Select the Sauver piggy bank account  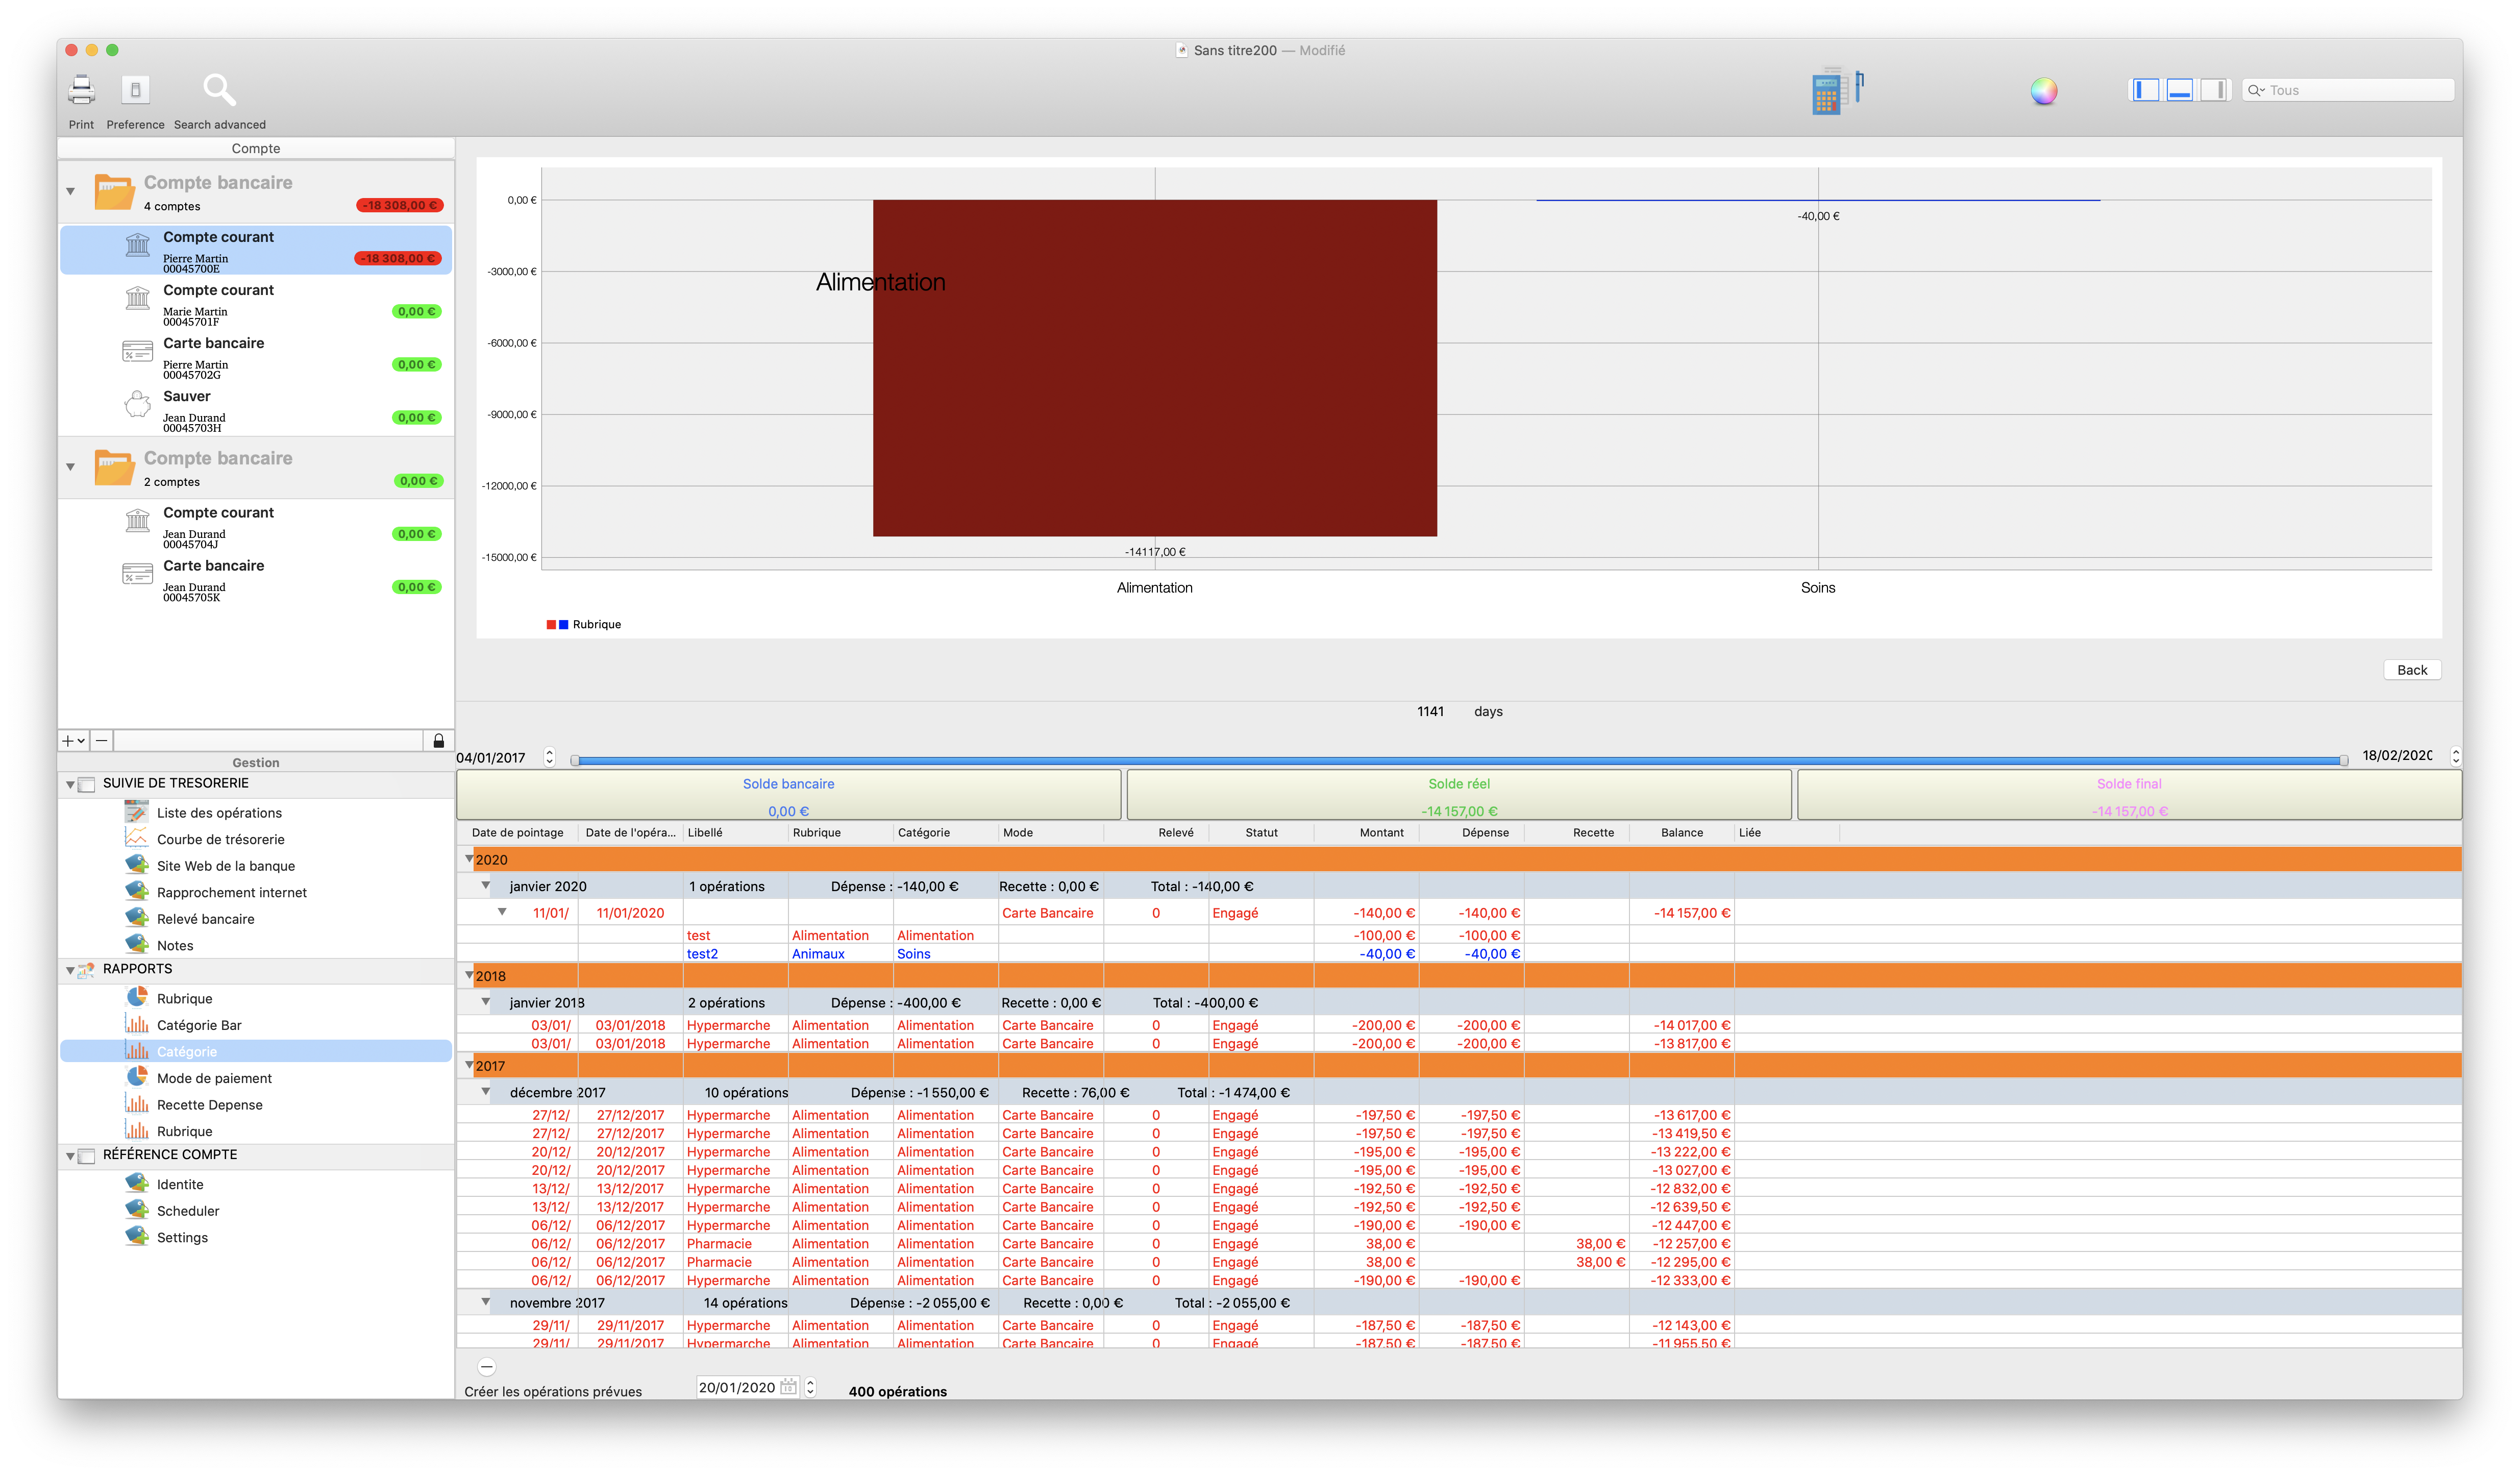point(186,396)
